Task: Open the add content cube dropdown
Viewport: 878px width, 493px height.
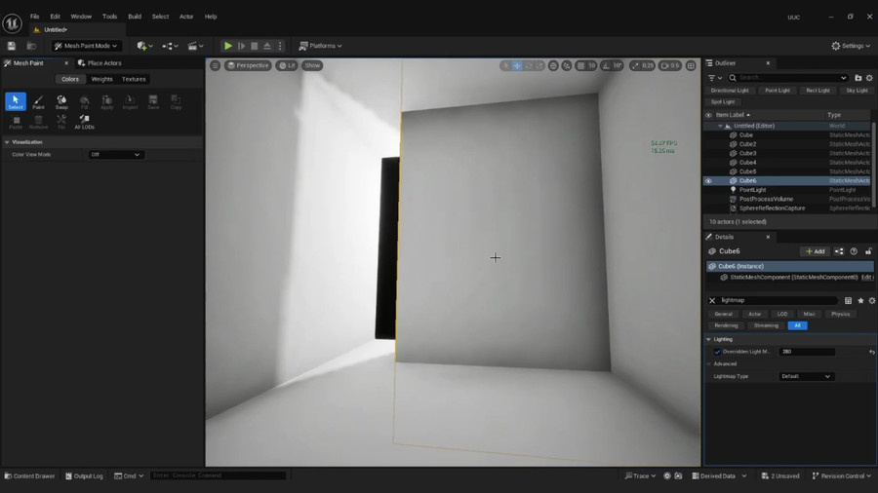Action: click(x=144, y=46)
